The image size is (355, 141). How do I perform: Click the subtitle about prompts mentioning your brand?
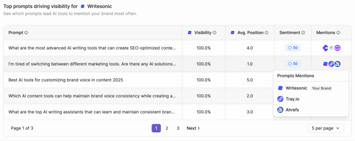[70, 14]
